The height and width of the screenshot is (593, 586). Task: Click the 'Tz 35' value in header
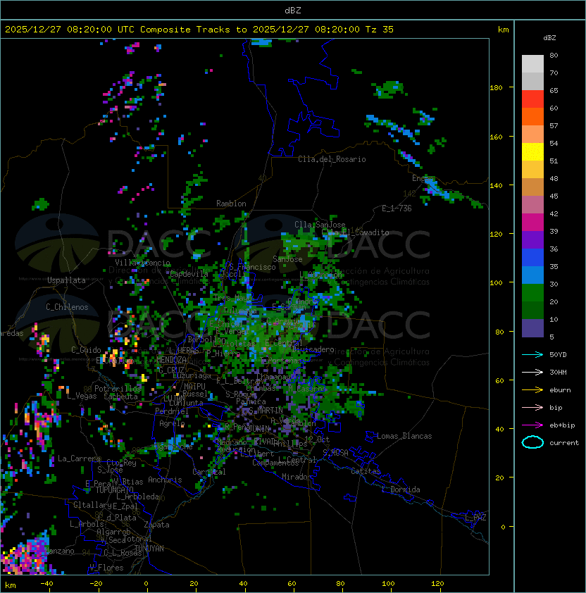click(x=380, y=30)
